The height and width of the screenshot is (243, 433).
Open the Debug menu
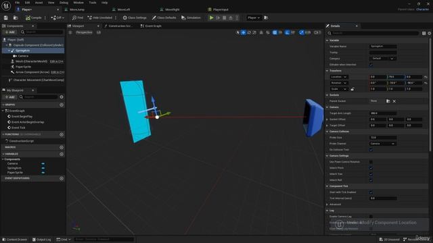[x=64, y=3]
